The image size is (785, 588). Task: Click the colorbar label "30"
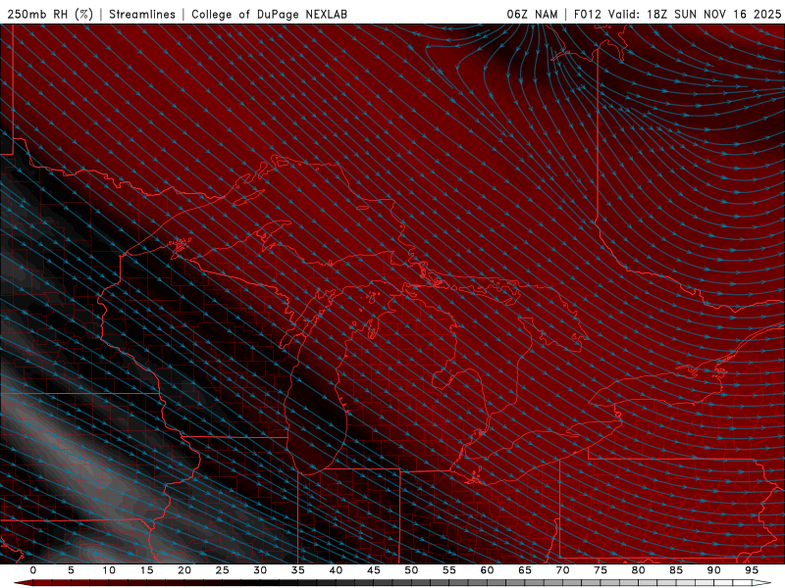(x=260, y=570)
